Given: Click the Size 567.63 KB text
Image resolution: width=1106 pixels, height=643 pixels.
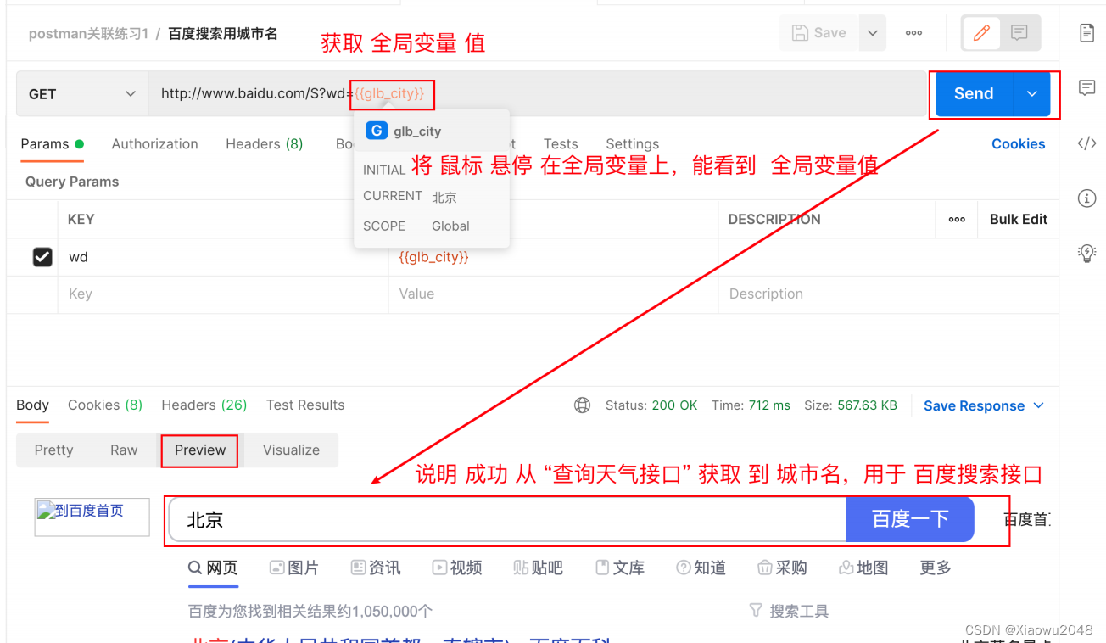Looking at the screenshot, I should point(851,405).
